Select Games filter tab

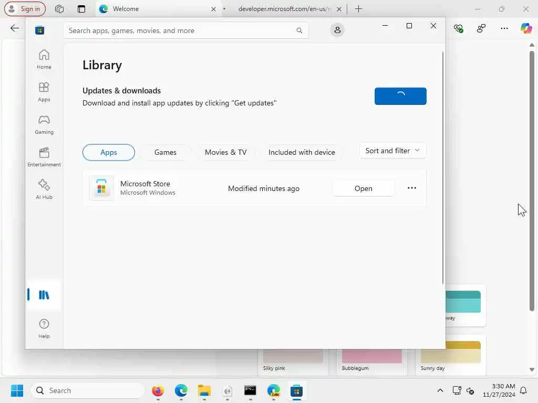(x=165, y=152)
